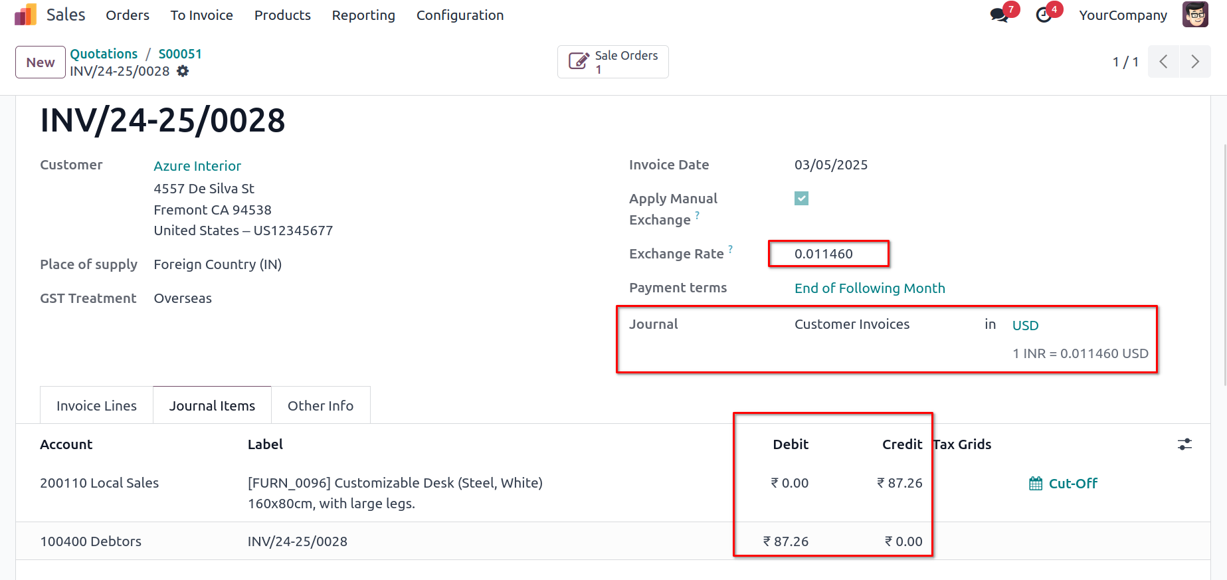Switch to the Invoice Lines tab
Image resolution: width=1227 pixels, height=580 pixels.
click(x=96, y=406)
